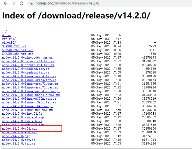Click the browser back arrow
Viewport: 192px width, 149px height.
pos(5,3)
